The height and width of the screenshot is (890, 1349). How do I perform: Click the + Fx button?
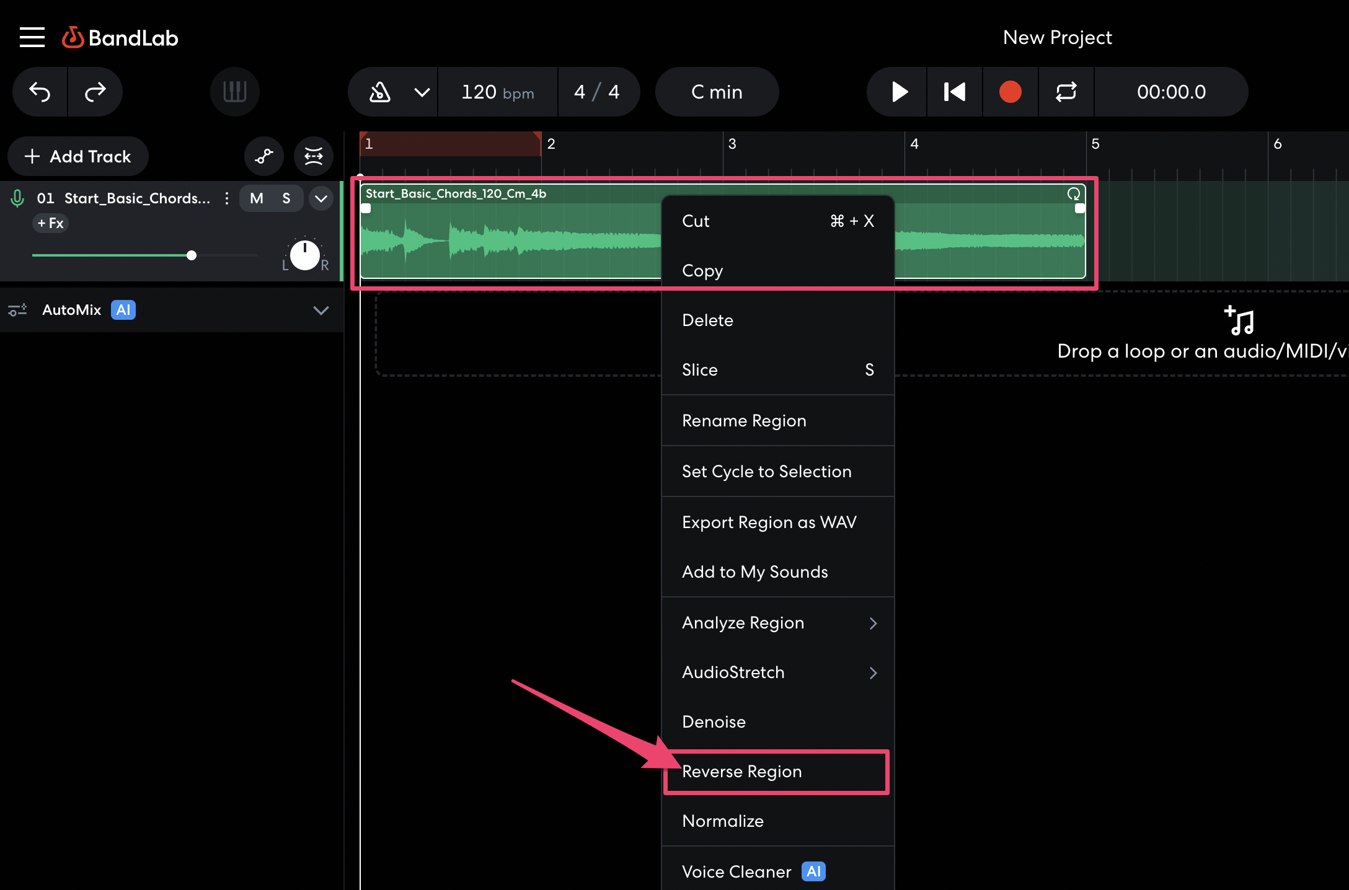coord(50,223)
